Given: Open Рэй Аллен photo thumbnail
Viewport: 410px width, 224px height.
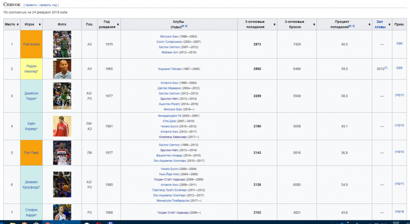Looking at the screenshot, I should (x=62, y=44).
